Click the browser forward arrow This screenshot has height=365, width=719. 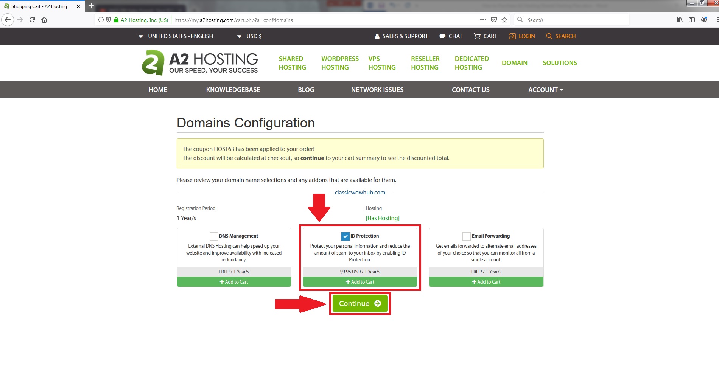coord(20,20)
